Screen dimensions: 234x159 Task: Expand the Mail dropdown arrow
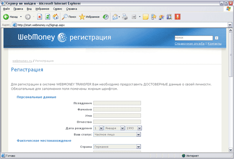pos(119,17)
